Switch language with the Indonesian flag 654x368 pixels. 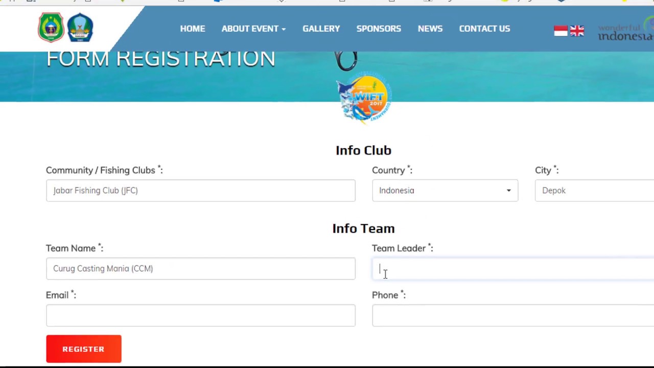coord(561,31)
